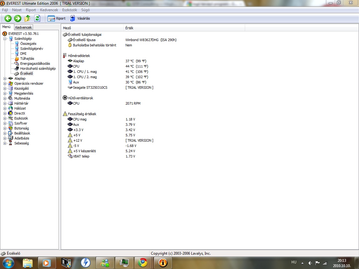The width and height of the screenshot is (359, 269).
Task: Click the Mező column header
Action: coord(93,28)
